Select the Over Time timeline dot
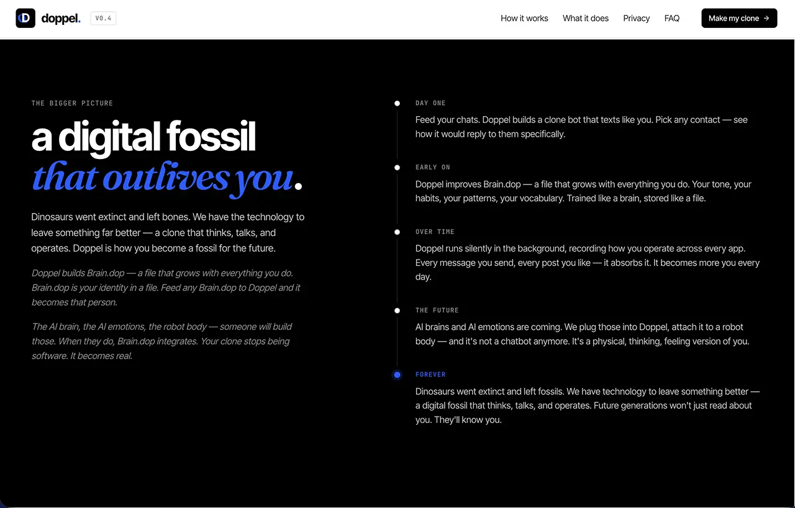 [397, 232]
